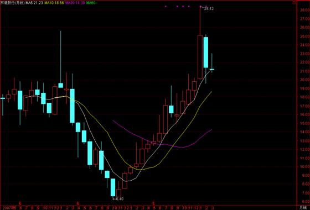
Task: Click the 月线 period label at bottom right
Action: pyautogui.click(x=303, y=208)
